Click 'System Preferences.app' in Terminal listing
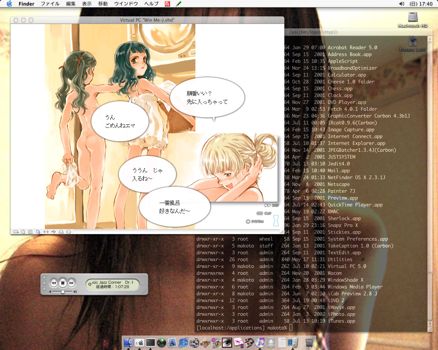Viewport: 438px width, 350px height. point(358,239)
